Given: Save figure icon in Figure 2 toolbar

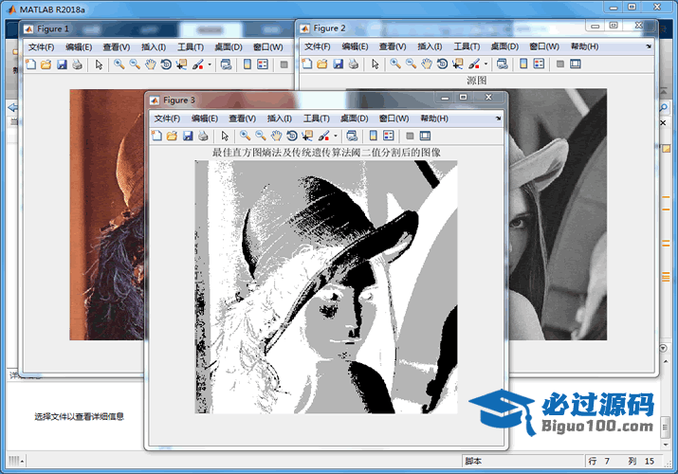Looking at the screenshot, I should [x=339, y=64].
